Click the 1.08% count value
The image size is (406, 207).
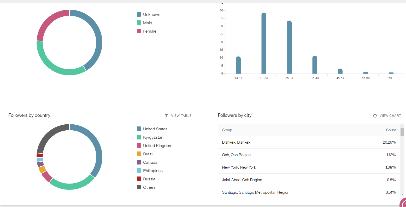click(391, 167)
